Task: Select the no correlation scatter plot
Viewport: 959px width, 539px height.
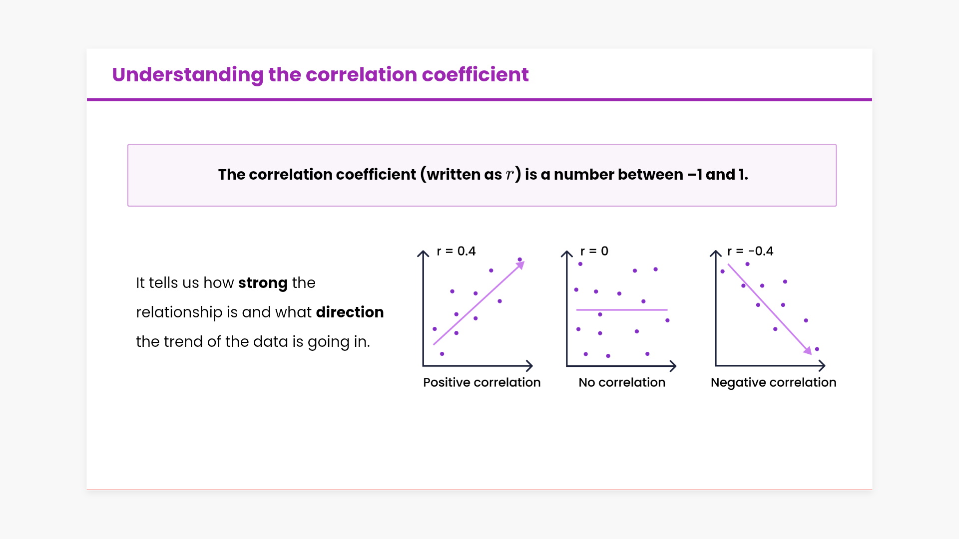Action: click(621, 309)
